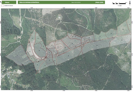The image size is (133, 92).
Task: Click the north arrow compass icon
Action: pos(130,3)
